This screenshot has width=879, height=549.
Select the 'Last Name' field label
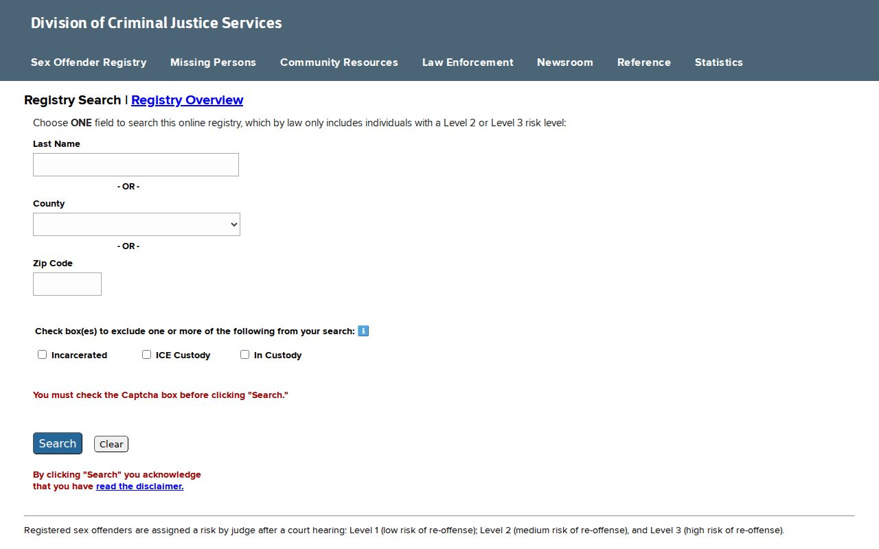coord(56,144)
